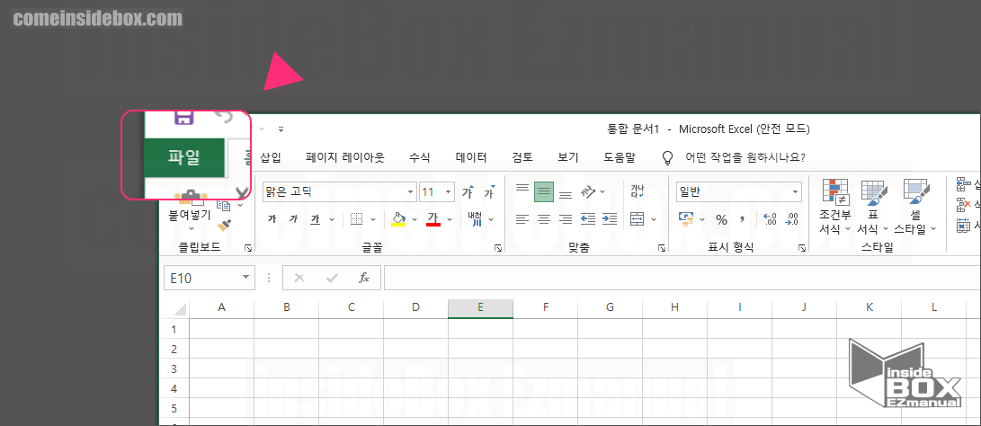981x426 pixels.
Task: Click the 붙여넣기 paste button
Action: click(191, 215)
